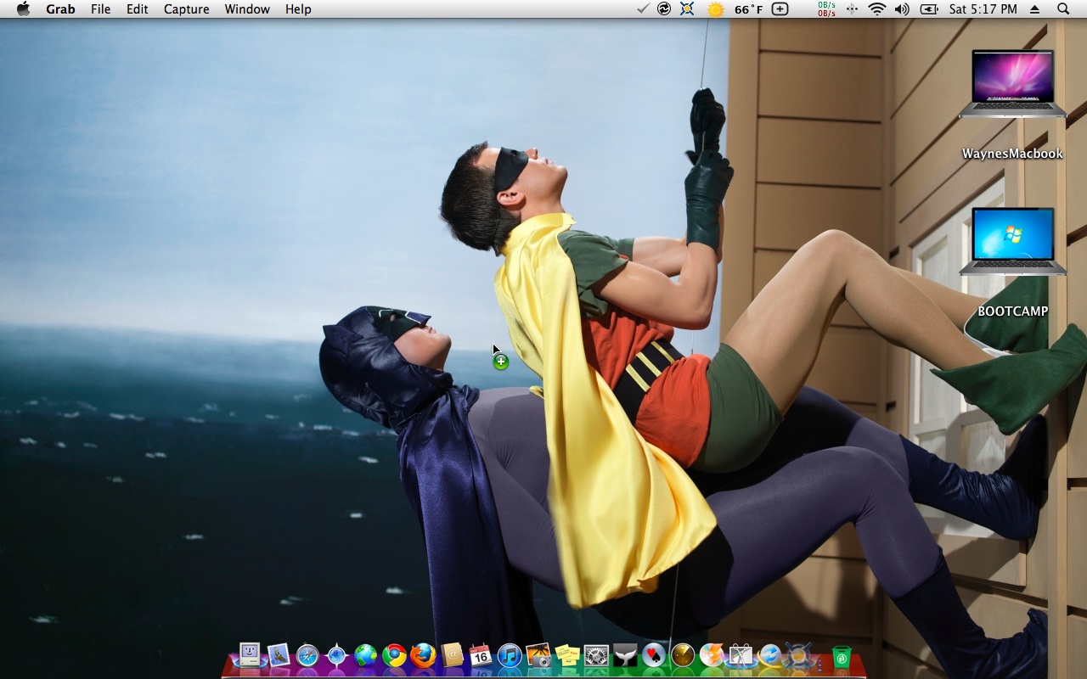Open the globe icon in the Dock
The image size is (1087, 679).
[x=365, y=655]
